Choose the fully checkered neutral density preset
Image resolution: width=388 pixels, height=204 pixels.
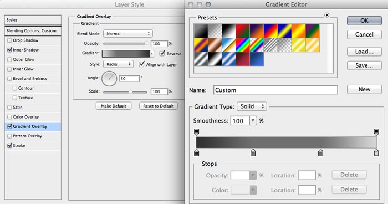click(284, 45)
